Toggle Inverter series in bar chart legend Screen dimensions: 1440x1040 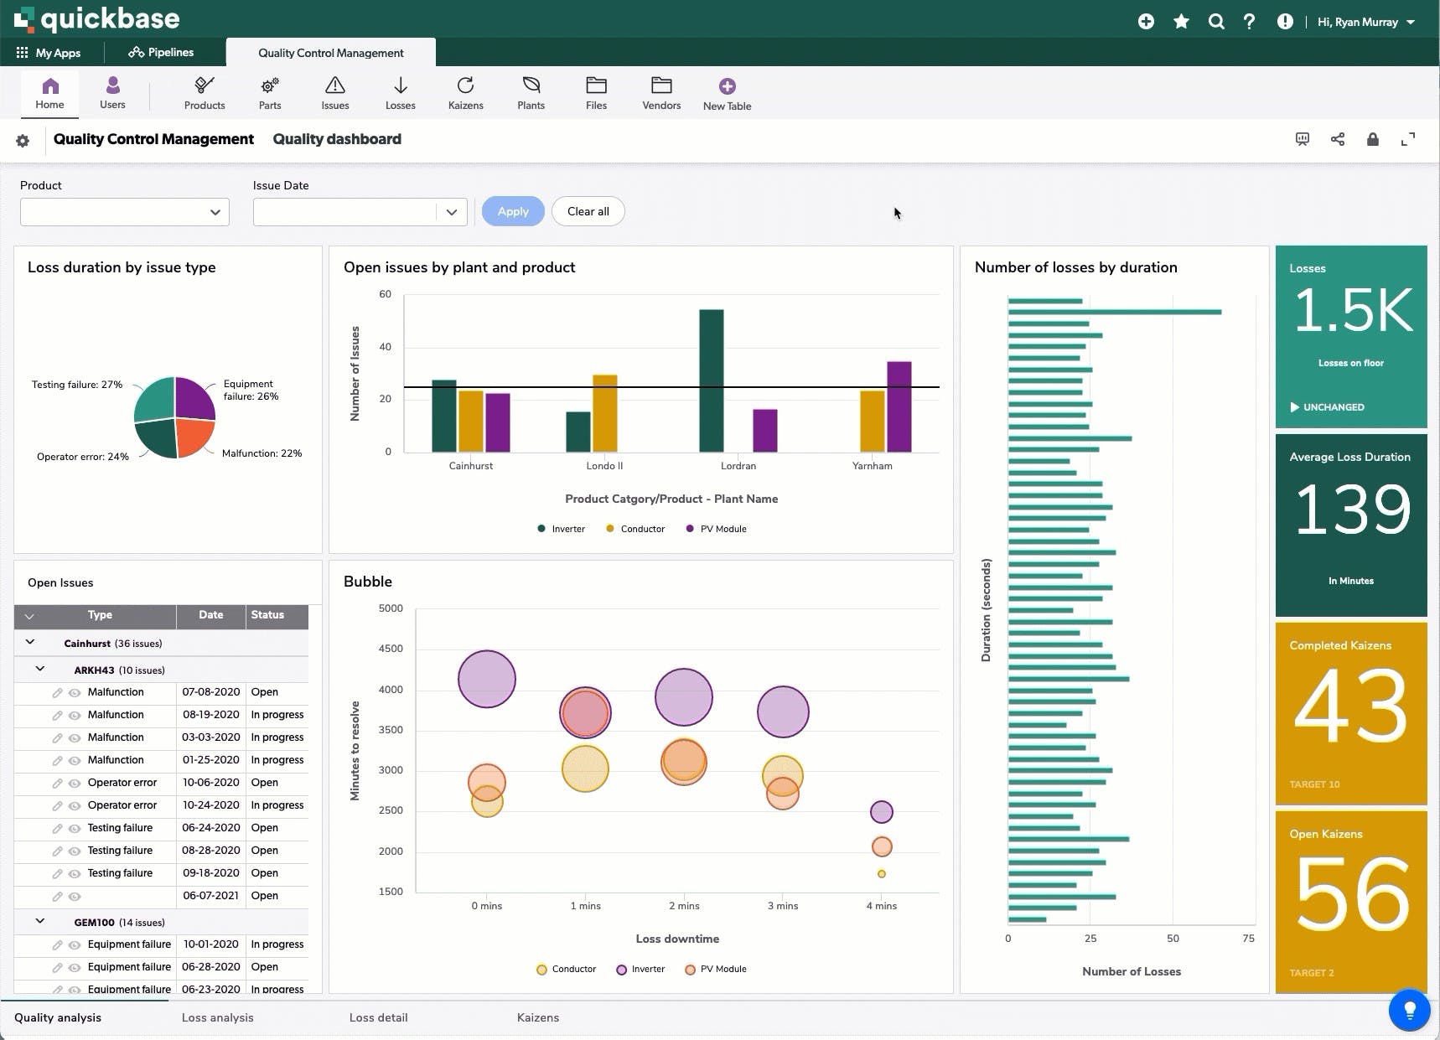[562, 529]
